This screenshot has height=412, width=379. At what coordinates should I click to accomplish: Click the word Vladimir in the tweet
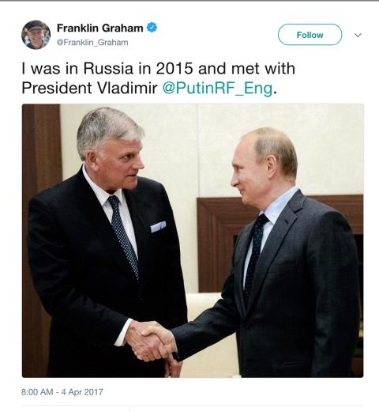(x=127, y=88)
